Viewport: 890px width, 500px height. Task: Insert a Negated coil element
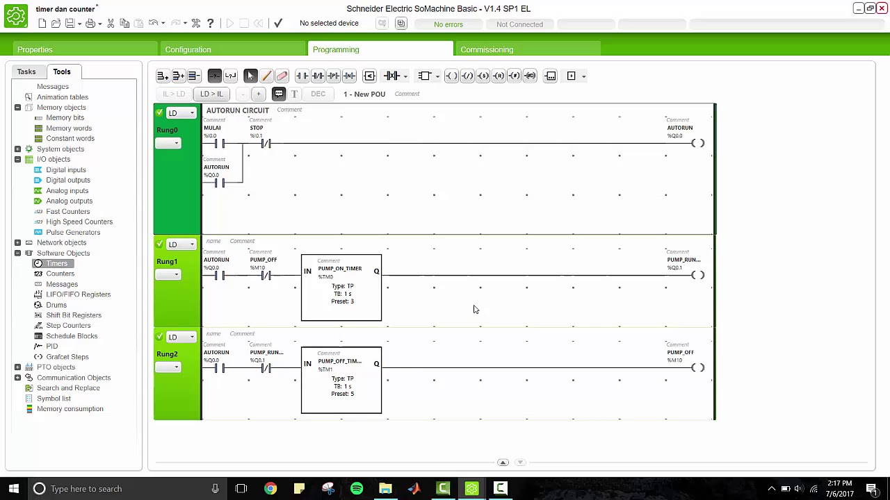tap(467, 76)
